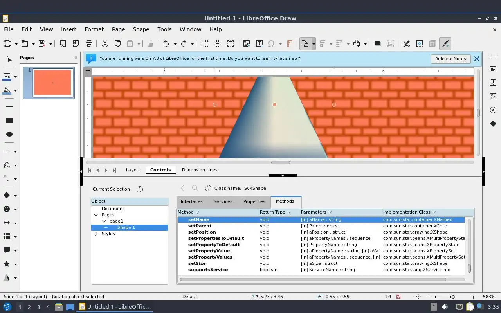Click the Insert Text Box icon
The height and width of the screenshot is (313, 501).
point(259,43)
